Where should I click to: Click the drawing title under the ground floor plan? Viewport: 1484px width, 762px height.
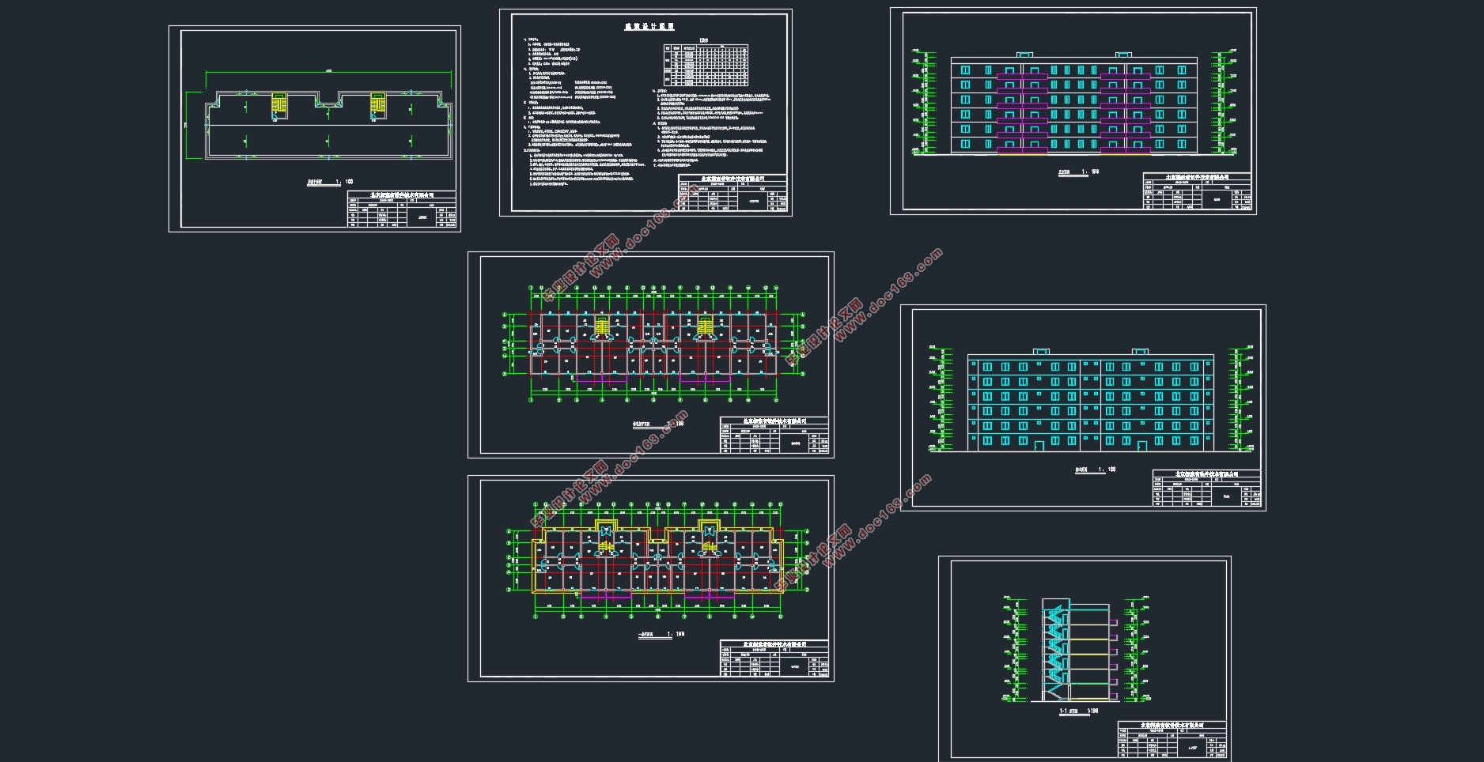[661, 634]
